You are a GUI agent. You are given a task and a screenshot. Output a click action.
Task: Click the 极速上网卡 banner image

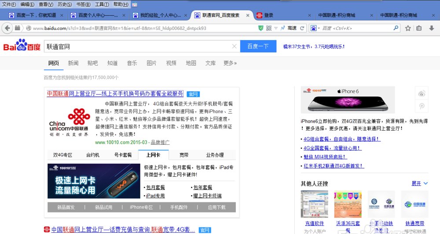click(x=94, y=181)
